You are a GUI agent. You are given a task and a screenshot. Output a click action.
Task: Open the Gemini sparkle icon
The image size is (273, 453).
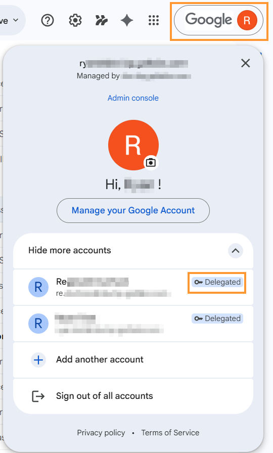127,21
